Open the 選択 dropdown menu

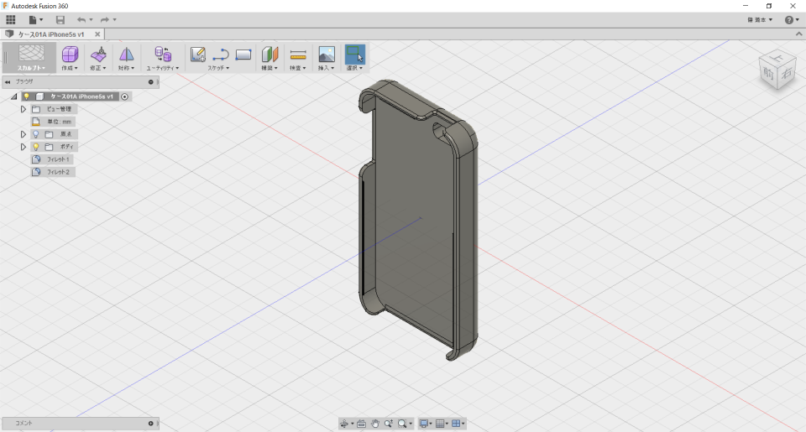coord(354,68)
